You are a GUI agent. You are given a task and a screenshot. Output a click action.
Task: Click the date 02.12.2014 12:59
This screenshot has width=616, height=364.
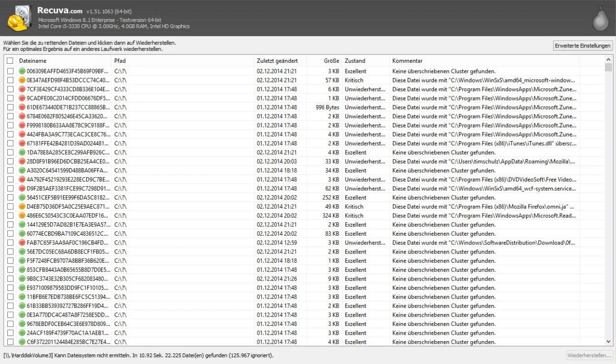pyautogui.click(x=277, y=243)
